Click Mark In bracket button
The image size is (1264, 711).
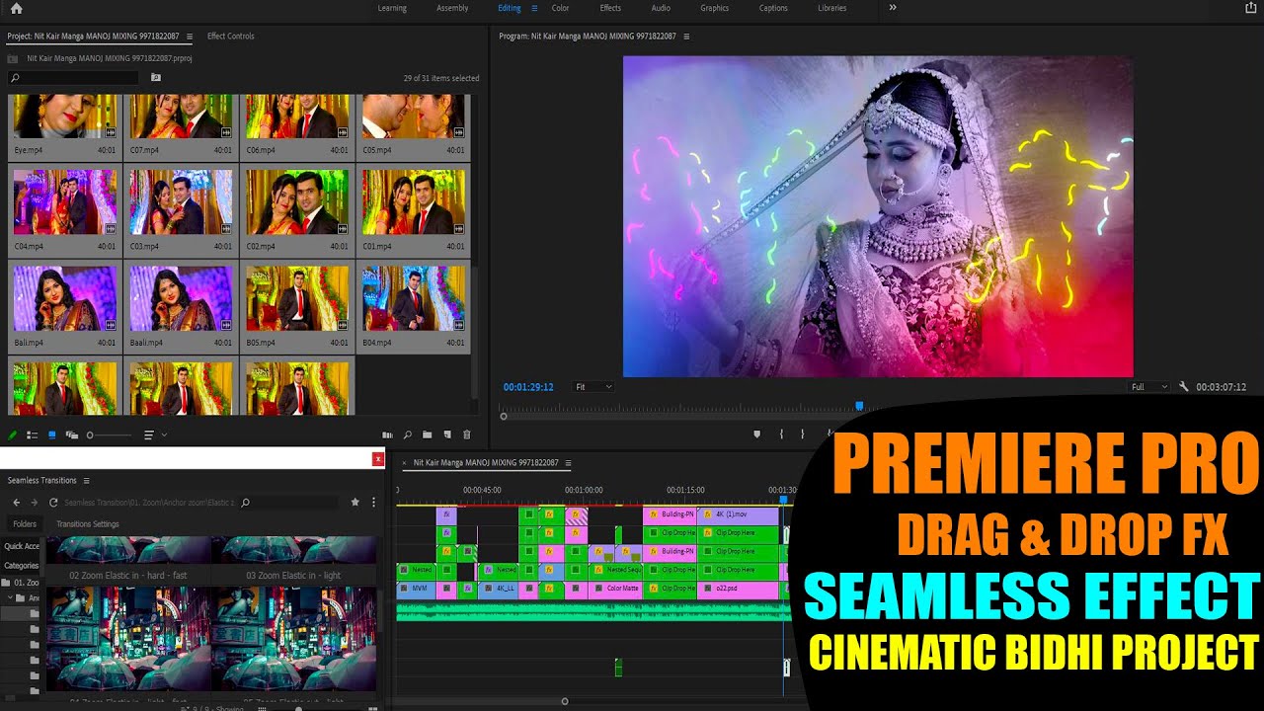pyautogui.click(x=781, y=434)
